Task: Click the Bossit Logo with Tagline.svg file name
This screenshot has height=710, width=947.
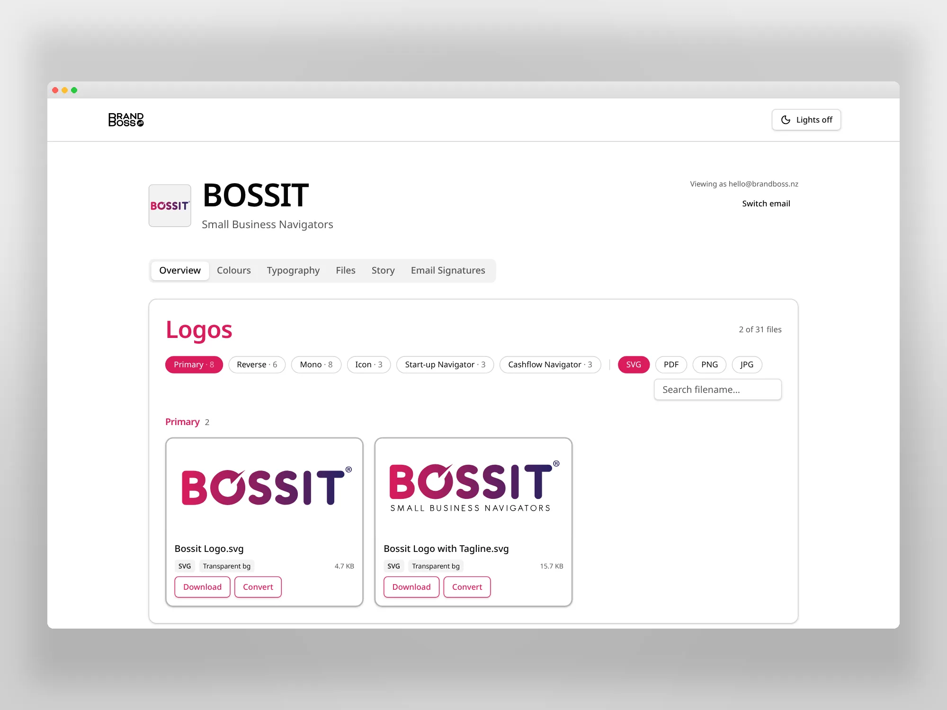Action: point(446,549)
